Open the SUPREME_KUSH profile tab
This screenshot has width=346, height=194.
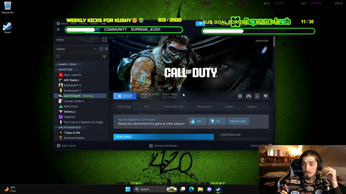click(x=145, y=29)
